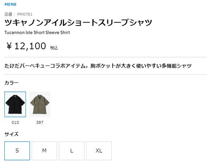Pick the XL size option

99,151
